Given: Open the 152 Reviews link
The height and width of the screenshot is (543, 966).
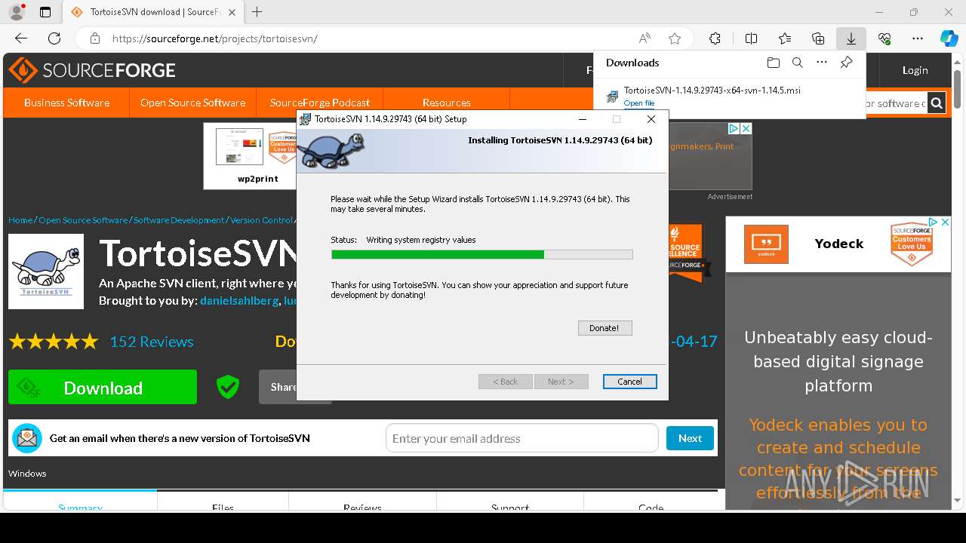Looking at the screenshot, I should click(152, 342).
